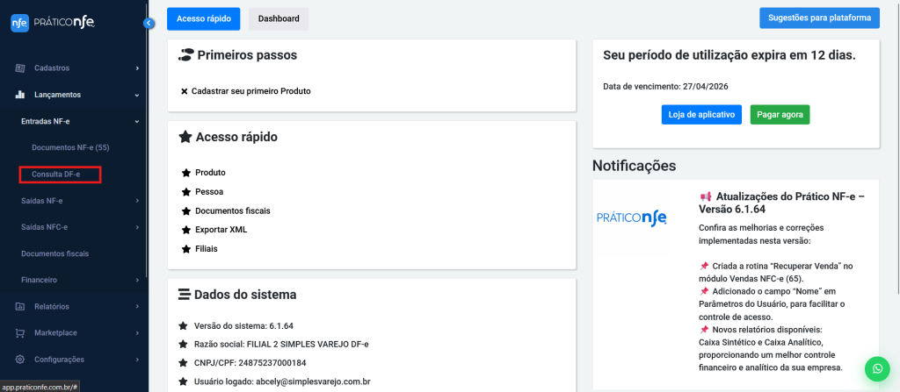This screenshot has height=392, width=900.
Task: Collapse the sidebar with the arrow button
Action: click(148, 24)
